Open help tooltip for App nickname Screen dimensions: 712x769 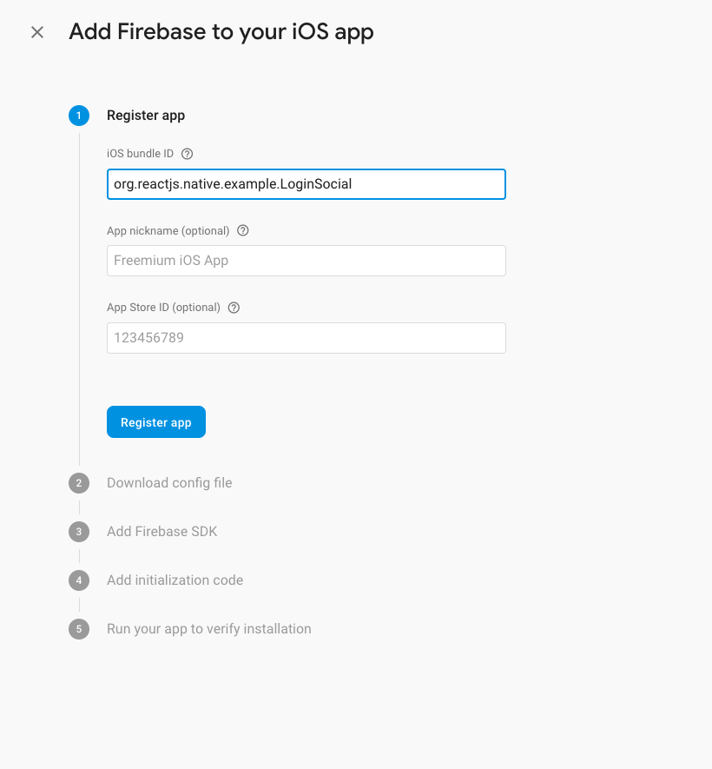(243, 231)
